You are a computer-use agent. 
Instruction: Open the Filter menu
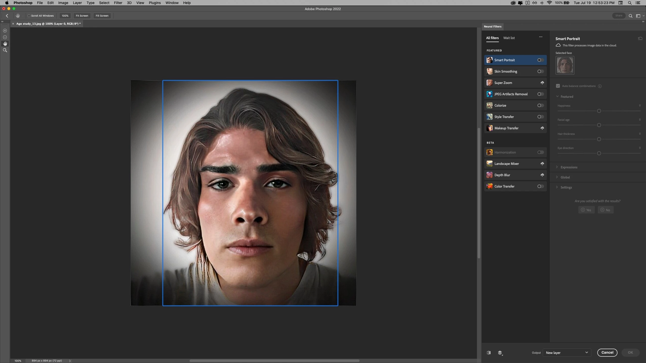coord(118,3)
